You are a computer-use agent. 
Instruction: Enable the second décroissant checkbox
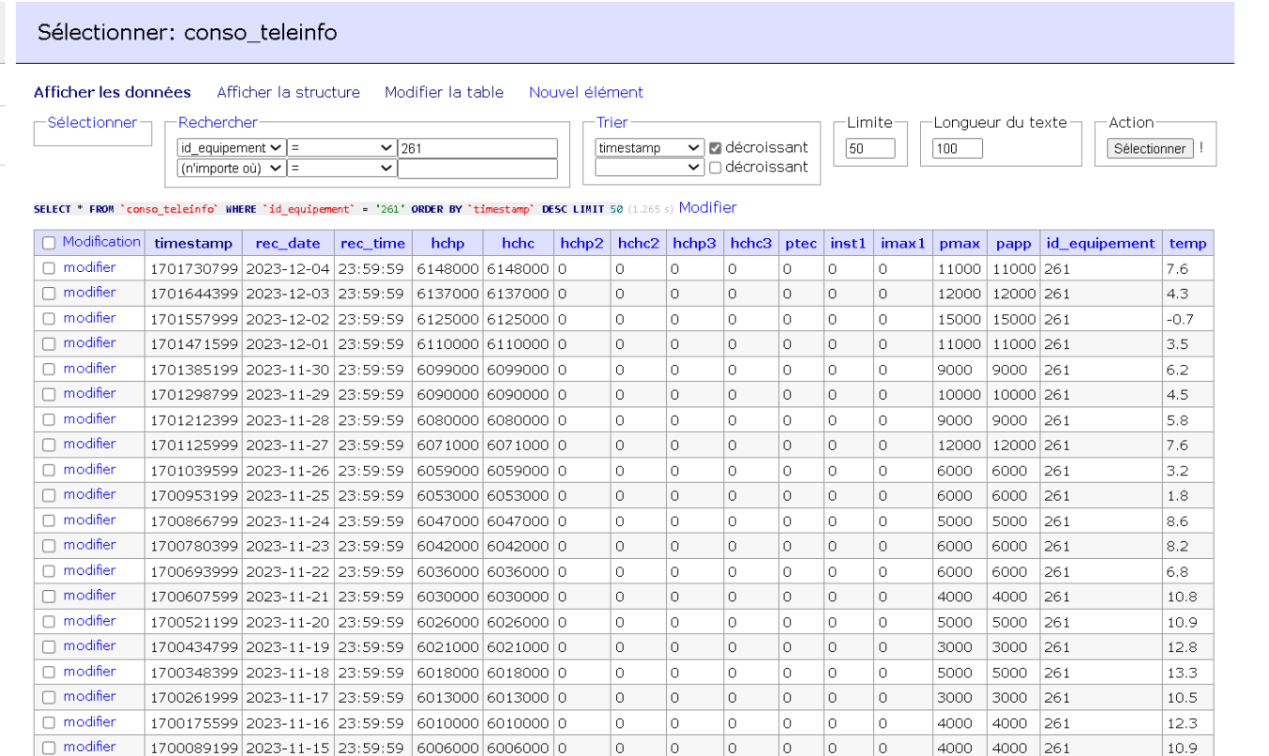click(x=716, y=168)
